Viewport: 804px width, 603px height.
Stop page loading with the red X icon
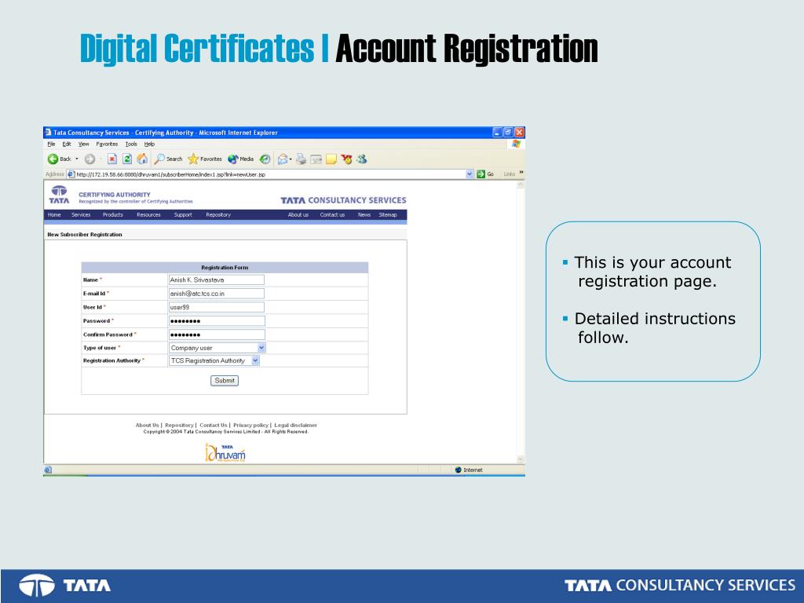pyautogui.click(x=112, y=159)
